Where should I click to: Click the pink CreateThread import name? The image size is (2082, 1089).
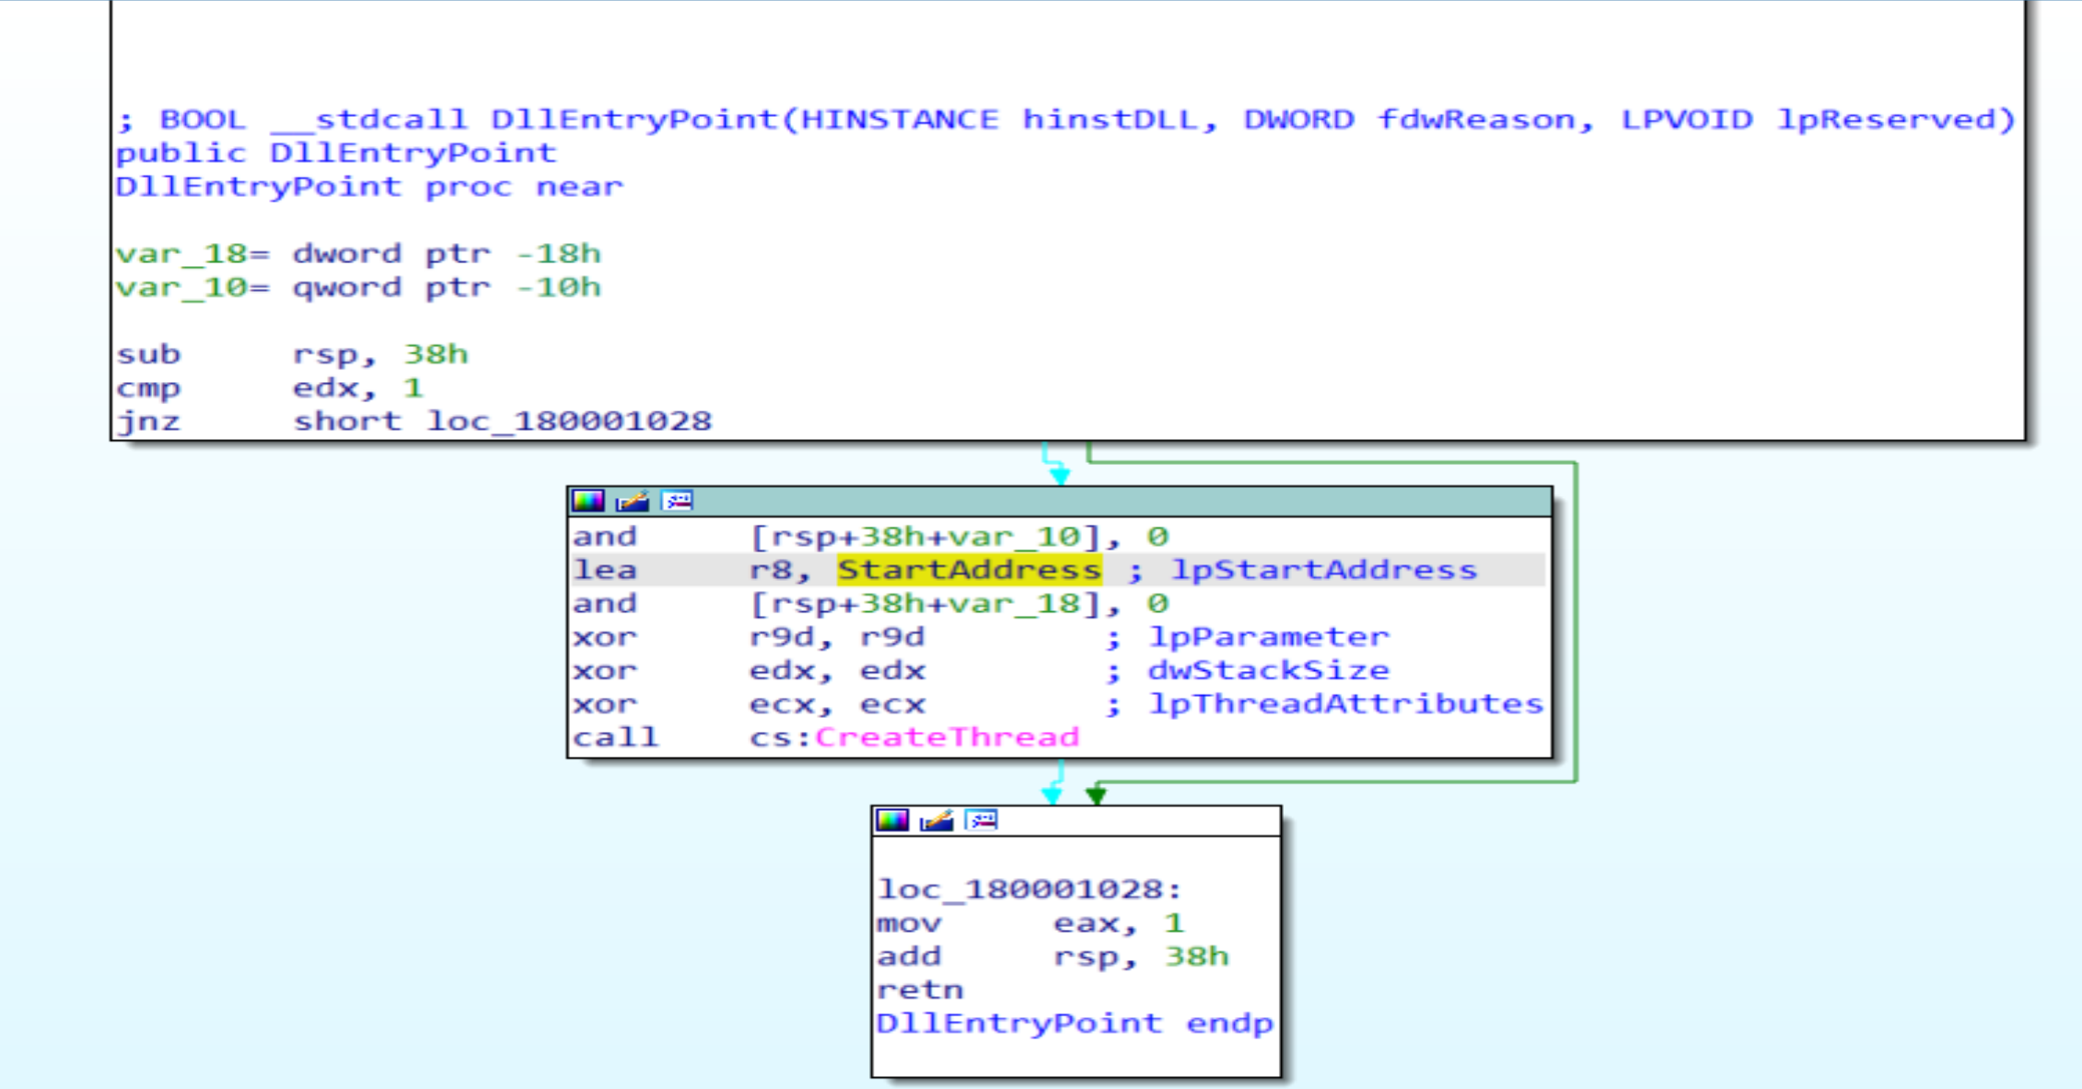(947, 737)
